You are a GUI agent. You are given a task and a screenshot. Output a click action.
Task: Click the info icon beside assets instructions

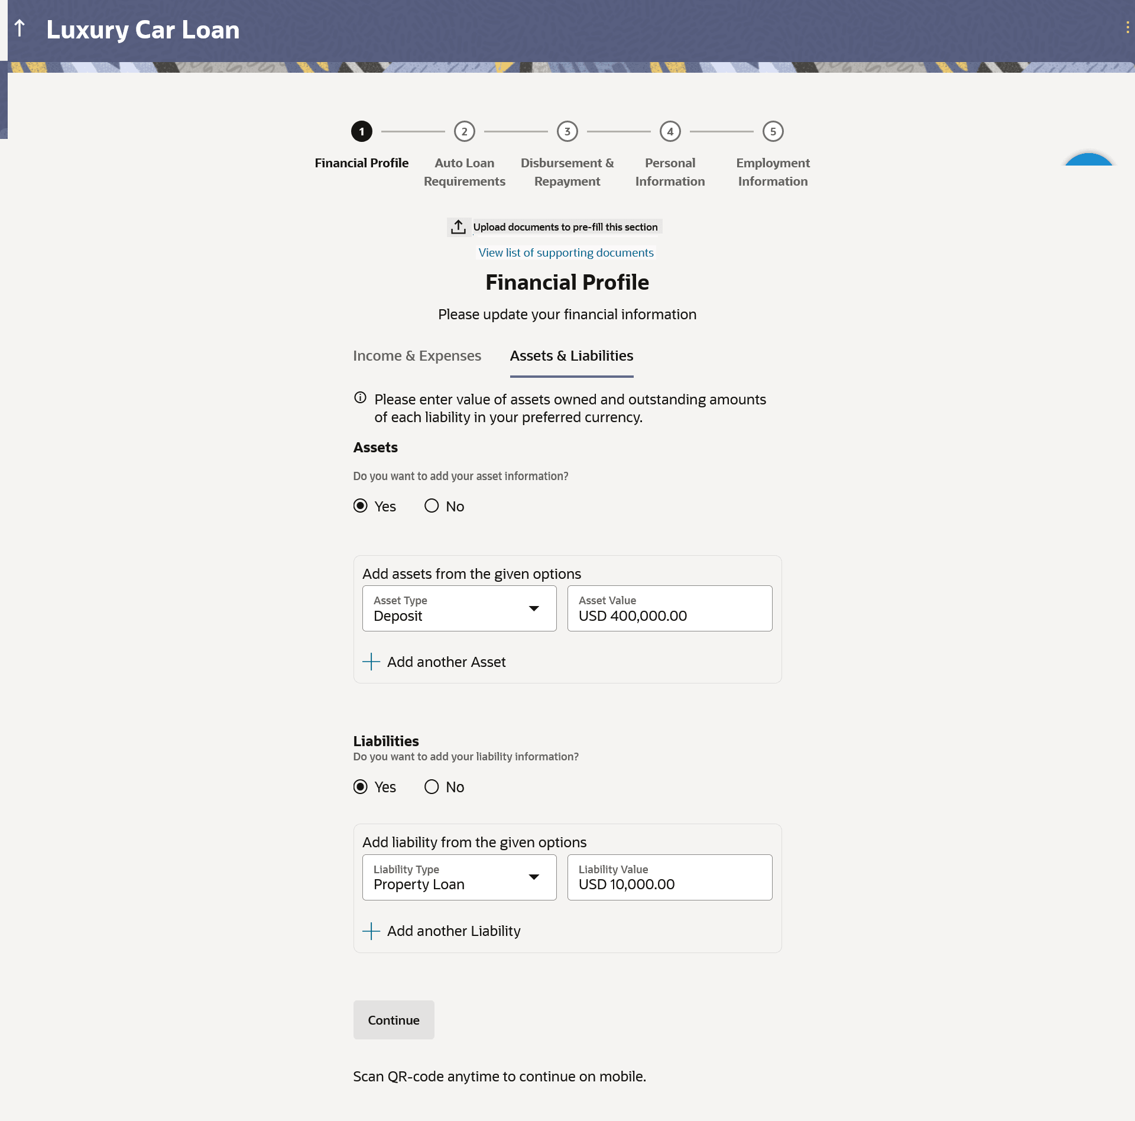[360, 398]
